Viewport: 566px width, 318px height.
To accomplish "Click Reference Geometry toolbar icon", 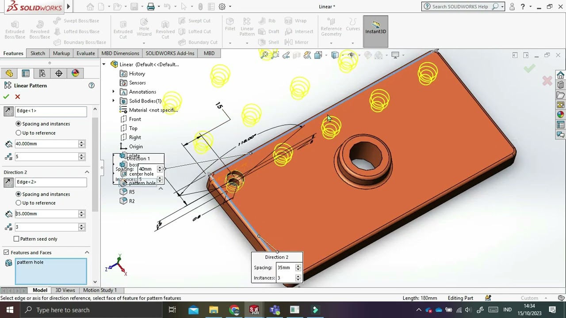I will tap(331, 26).
